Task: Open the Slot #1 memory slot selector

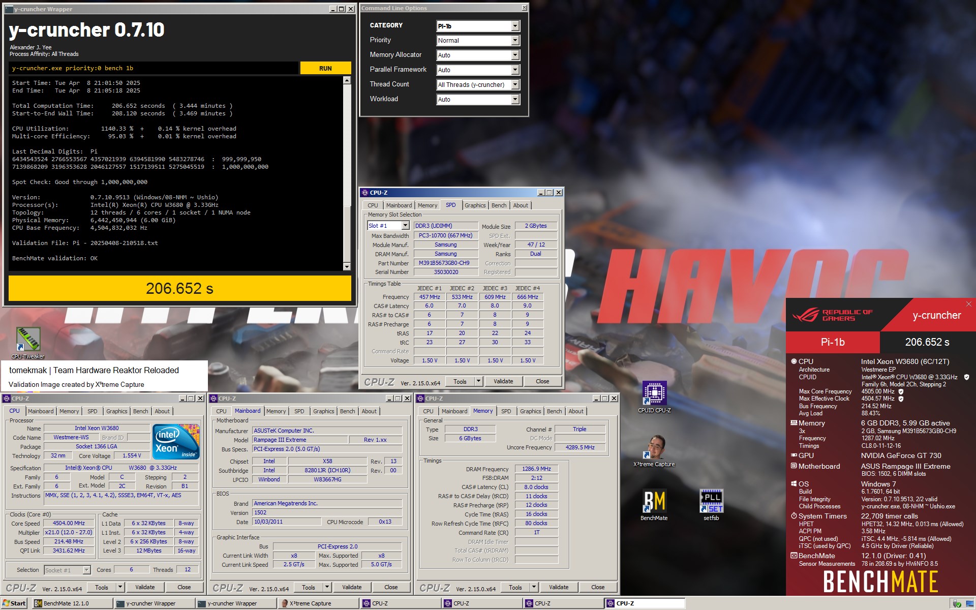Action: 388,226
